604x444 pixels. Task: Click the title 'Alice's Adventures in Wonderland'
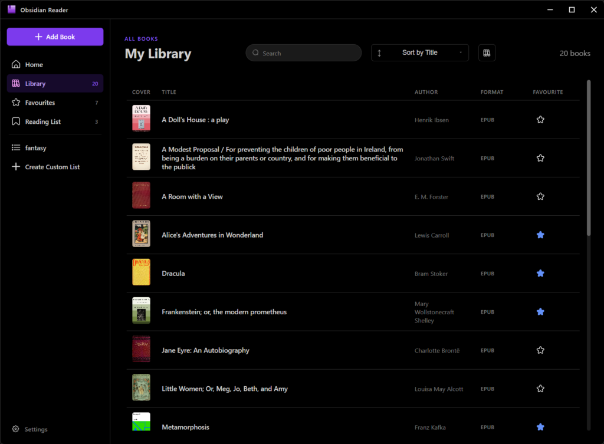click(212, 235)
